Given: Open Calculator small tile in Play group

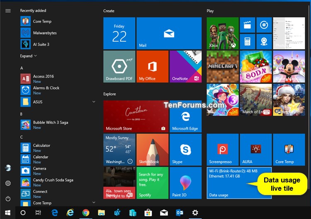Looking at the screenshot, I should 248,42.
